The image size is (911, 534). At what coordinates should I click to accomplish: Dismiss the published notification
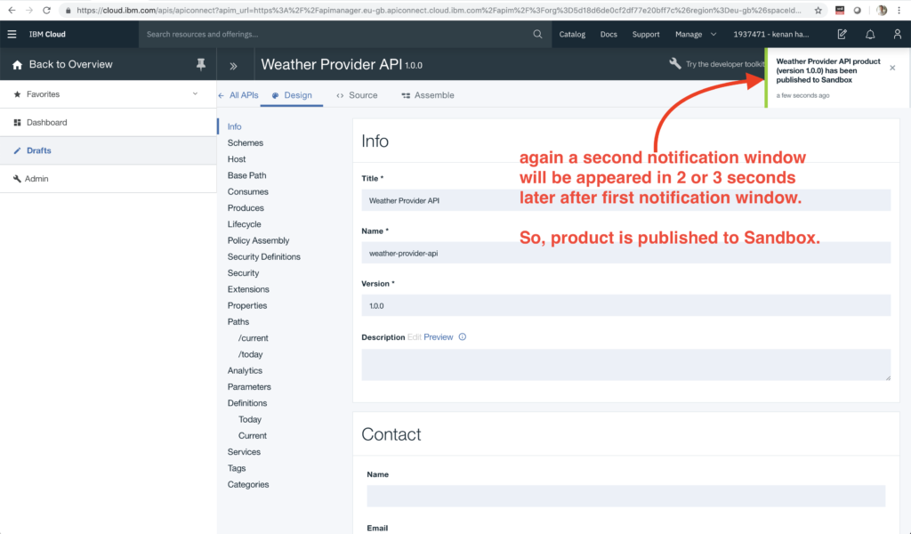pos(892,68)
